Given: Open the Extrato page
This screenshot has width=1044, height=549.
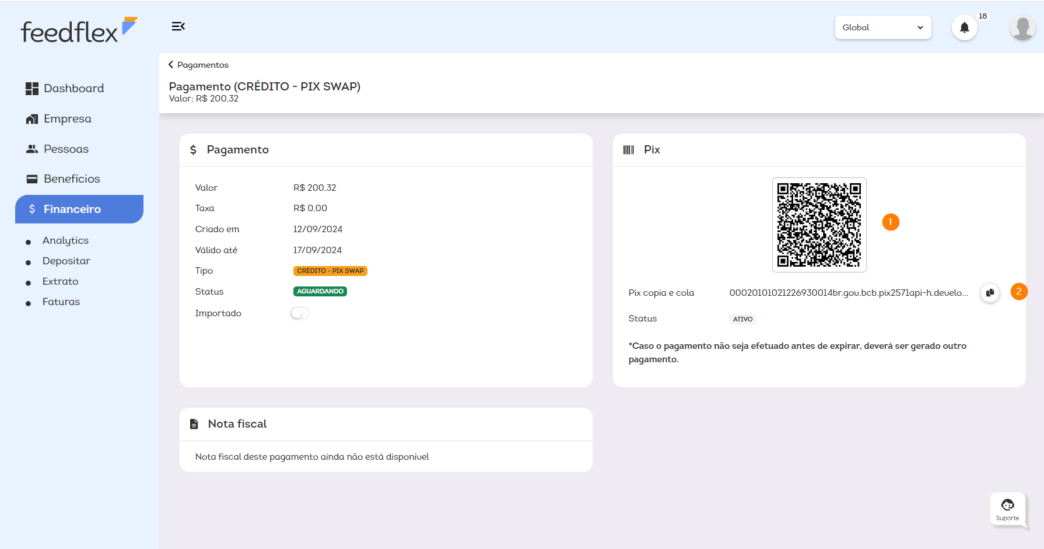Looking at the screenshot, I should 60,281.
